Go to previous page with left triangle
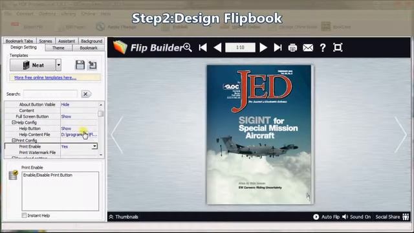This screenshot has height=233, width=414. pos(217,47)
